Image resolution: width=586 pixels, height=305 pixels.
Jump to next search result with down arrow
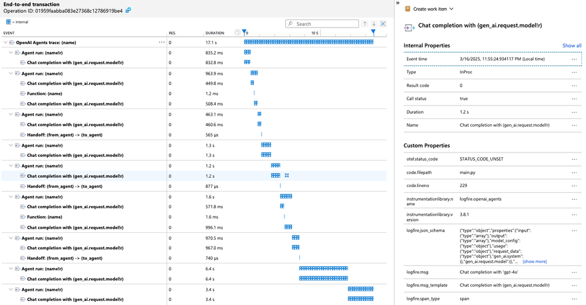(x=374, y=24)
